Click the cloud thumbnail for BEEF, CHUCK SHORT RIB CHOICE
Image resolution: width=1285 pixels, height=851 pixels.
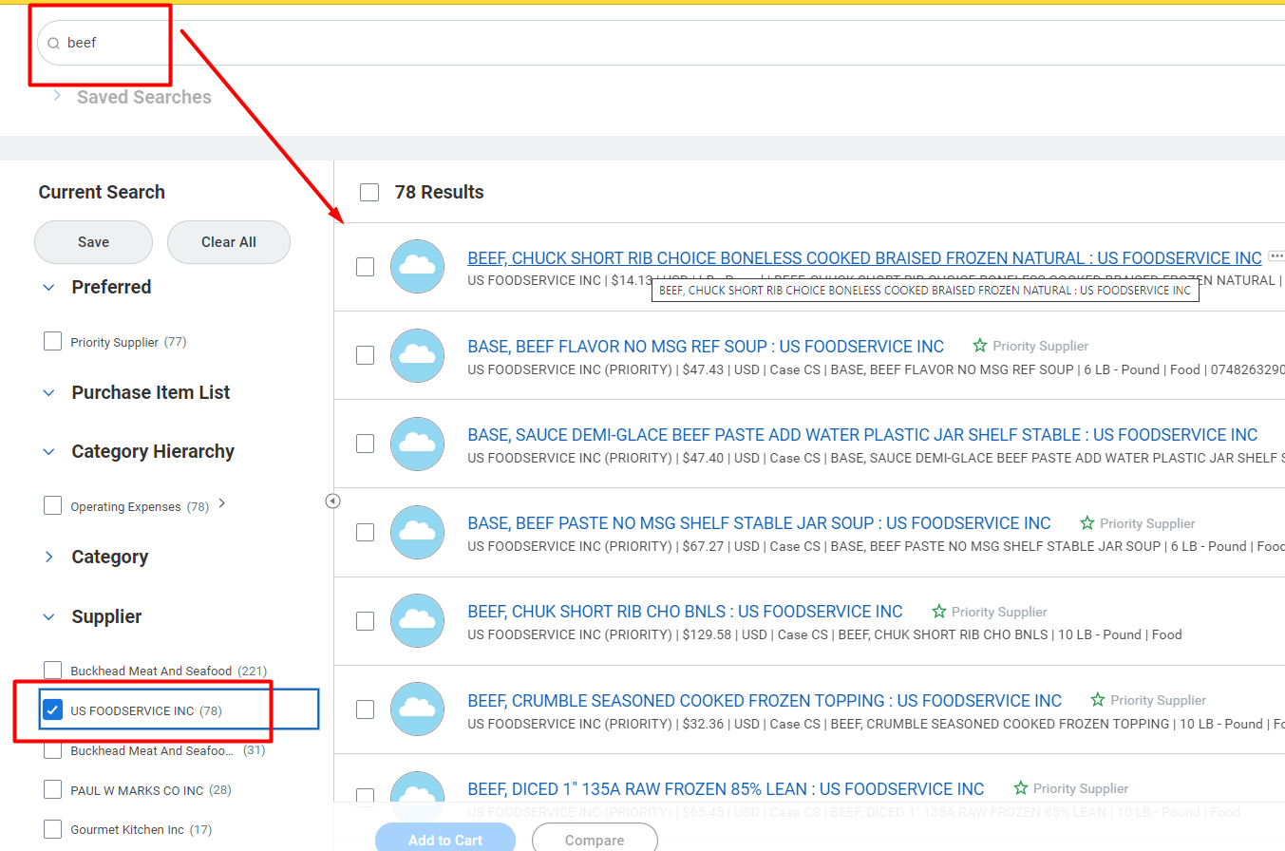(418, 267)
